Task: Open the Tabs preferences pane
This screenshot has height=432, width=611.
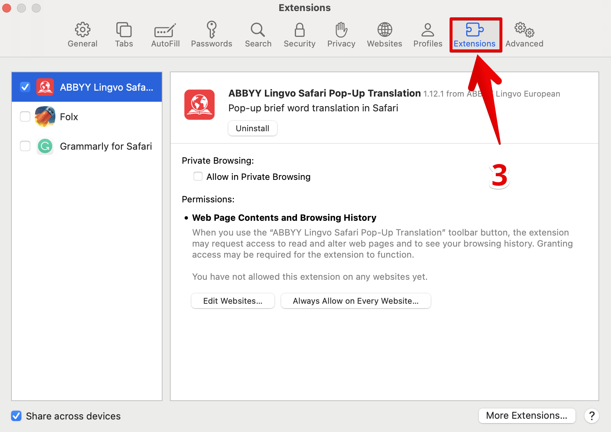Action: (x=124, y=35)
